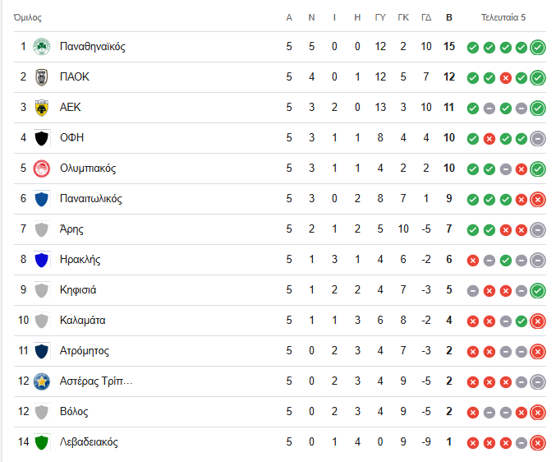Click the ΑΕΚ yellow eagle crest
This screenshot has width=556, height=462.
(42, 108)
